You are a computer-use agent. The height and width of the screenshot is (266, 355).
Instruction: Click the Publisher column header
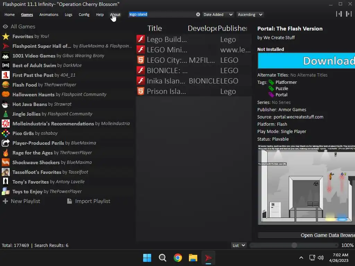(x=233, y=28)
